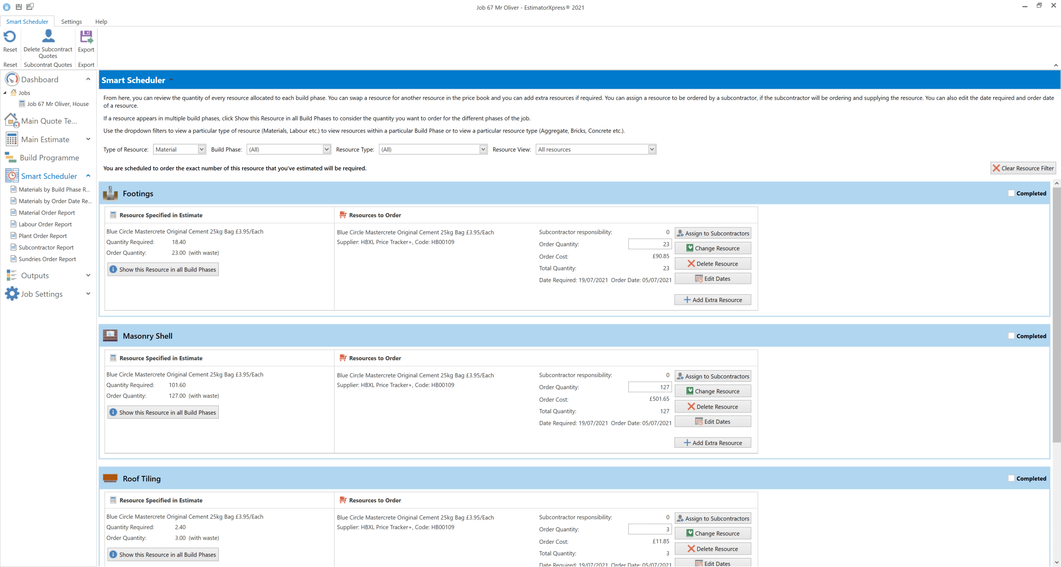Click Roof Tiling Order Quantity field 3
Viewport: 1061px width, 567px height.
pos(650,529)
